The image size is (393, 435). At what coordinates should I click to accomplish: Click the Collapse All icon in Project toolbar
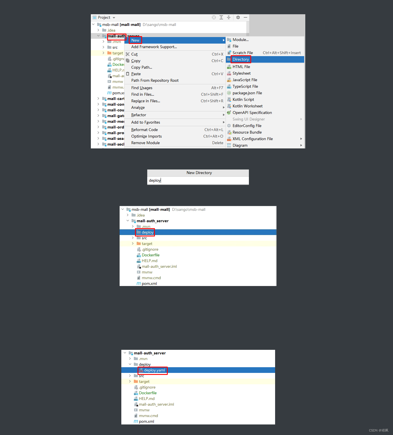[x=229, y=17]
